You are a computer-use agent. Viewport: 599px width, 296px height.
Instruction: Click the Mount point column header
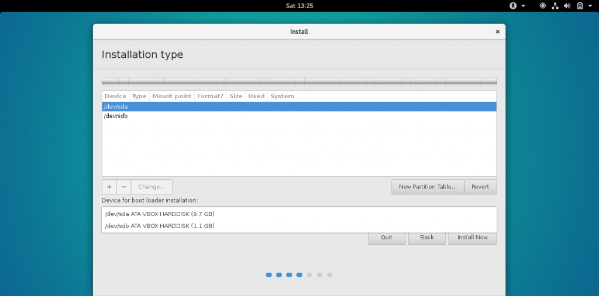click(172, 96)
